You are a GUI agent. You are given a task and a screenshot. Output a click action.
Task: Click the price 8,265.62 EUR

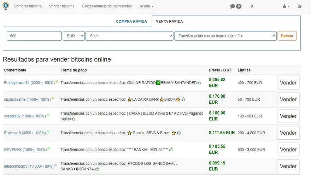tap(217, 82)
